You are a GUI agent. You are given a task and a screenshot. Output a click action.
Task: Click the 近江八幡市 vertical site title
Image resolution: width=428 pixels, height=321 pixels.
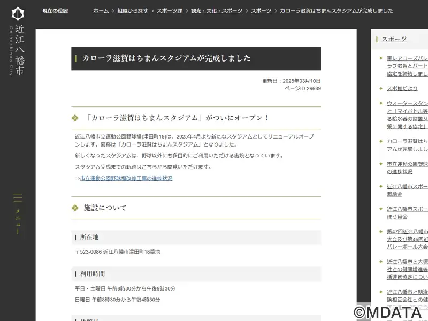[20, 50]
